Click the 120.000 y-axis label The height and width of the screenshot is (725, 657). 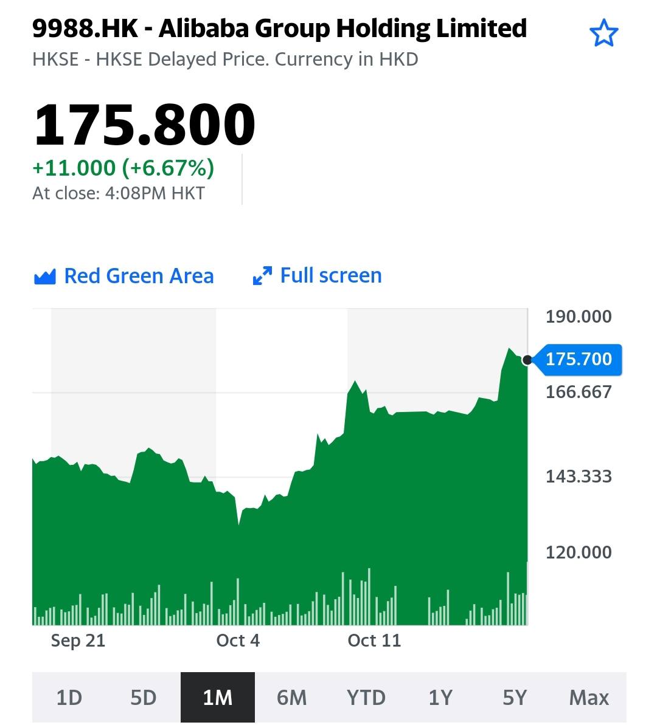579,552
